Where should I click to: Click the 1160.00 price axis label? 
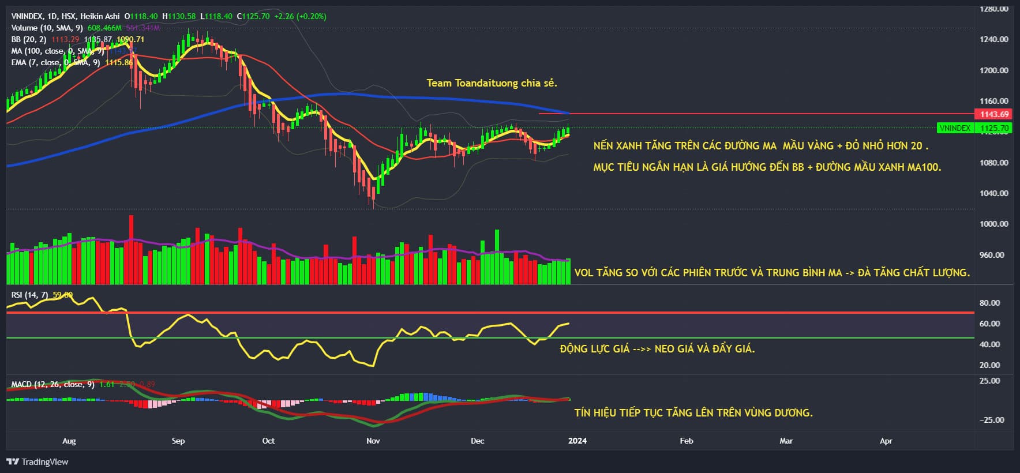(994, 101)
